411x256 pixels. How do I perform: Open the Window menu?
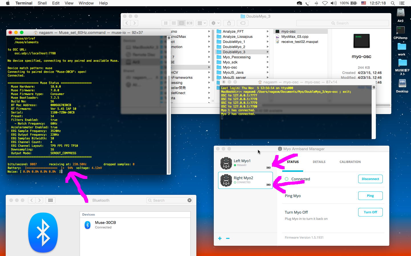(x=86, y=3)
